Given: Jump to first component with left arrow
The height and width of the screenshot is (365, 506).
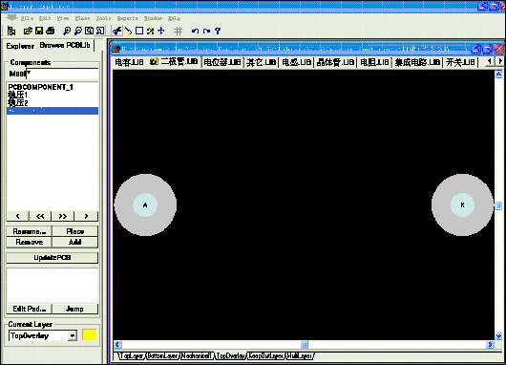Looking at the screenshot, I should 18,216.
